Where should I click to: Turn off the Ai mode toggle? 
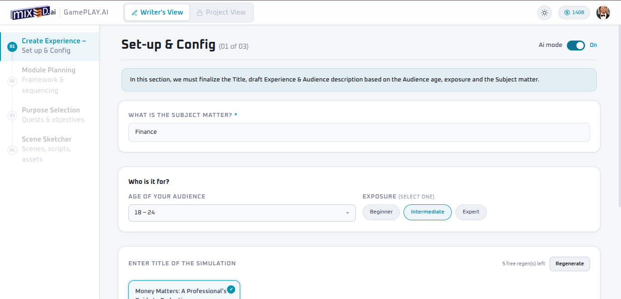[576, 45]
